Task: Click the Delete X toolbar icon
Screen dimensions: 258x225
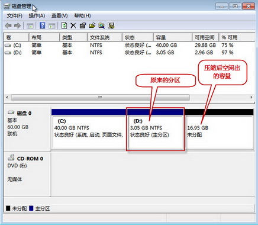Action: click(73, 25)
